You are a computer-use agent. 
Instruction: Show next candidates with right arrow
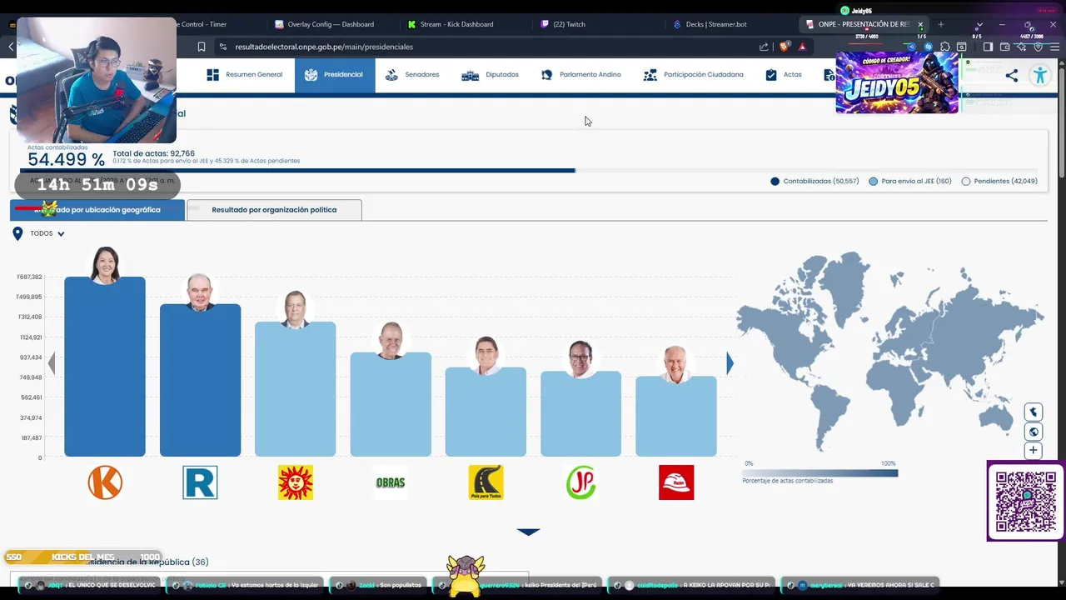(x=730, y=363)
